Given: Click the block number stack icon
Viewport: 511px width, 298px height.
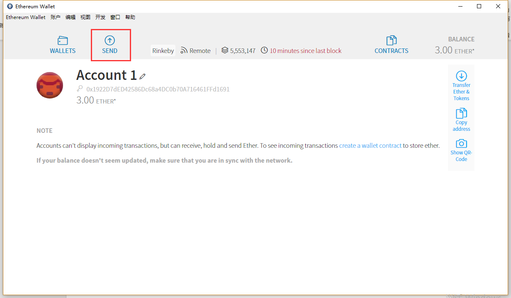Looking at the screenshot, I should click(225, 50).
